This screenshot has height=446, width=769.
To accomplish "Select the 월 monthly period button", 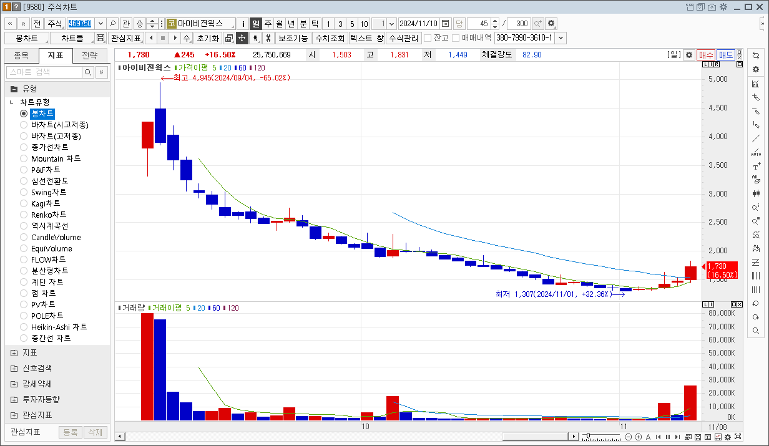I will (280, 24).
